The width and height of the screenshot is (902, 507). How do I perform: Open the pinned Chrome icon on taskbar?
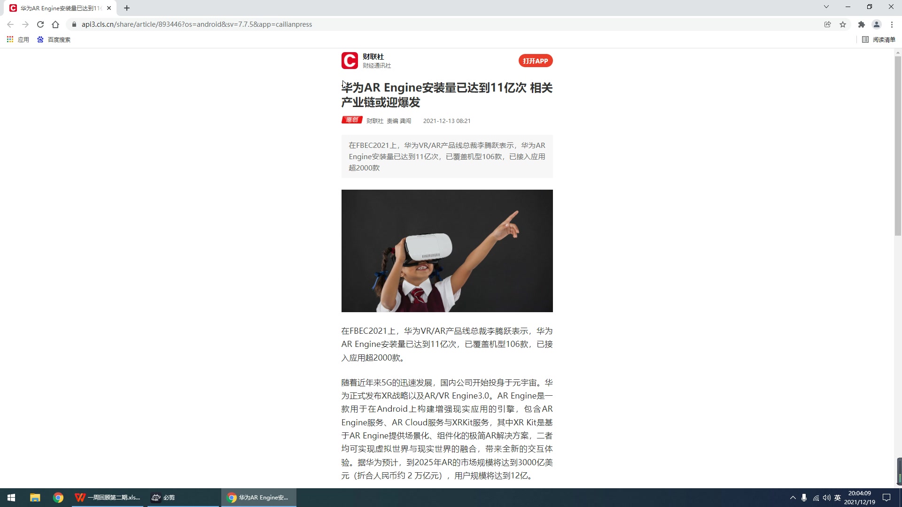(58, 498)
